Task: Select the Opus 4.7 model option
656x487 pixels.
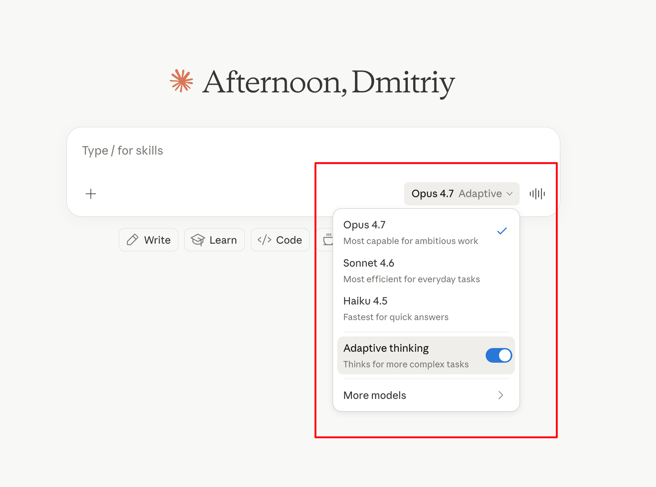Action: 426,232
